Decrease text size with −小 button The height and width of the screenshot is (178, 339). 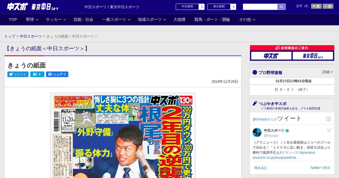coord(328,6)
